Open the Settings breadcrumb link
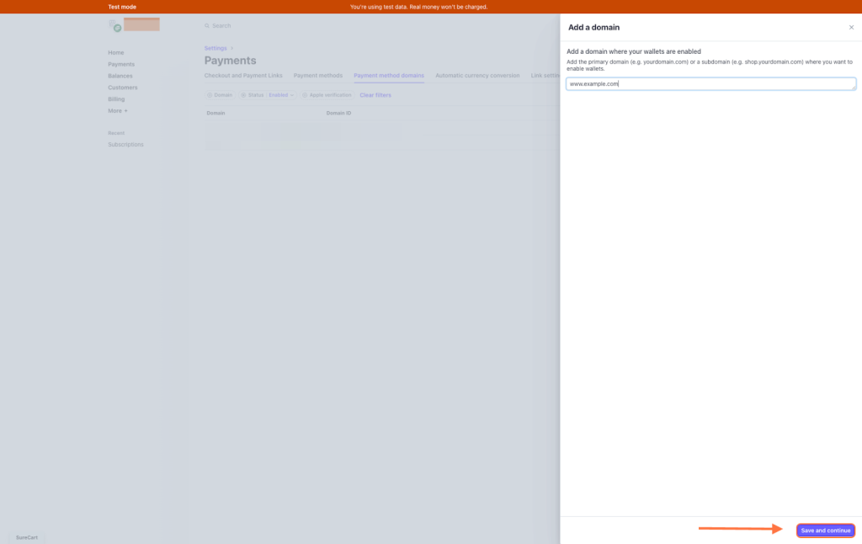The width and height of the screenshot is (862, 544). point(215,48)
